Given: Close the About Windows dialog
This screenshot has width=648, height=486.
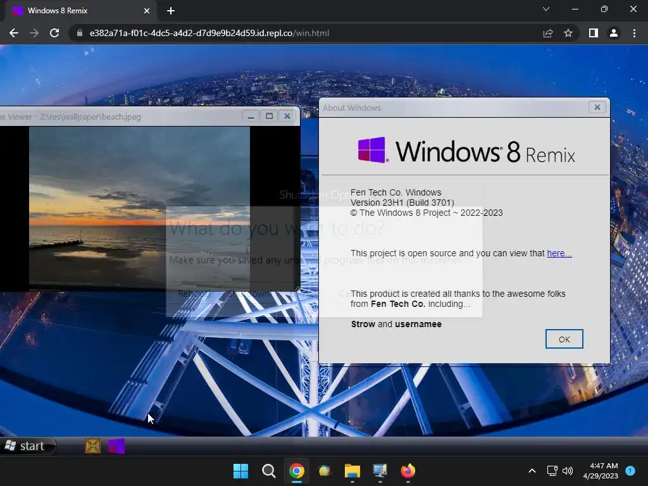Looking at the screenshot, I should 597,108.
